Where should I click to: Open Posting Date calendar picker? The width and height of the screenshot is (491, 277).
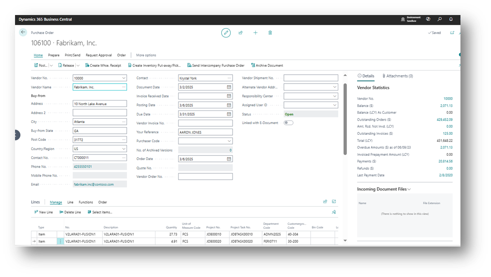point(229,105)
